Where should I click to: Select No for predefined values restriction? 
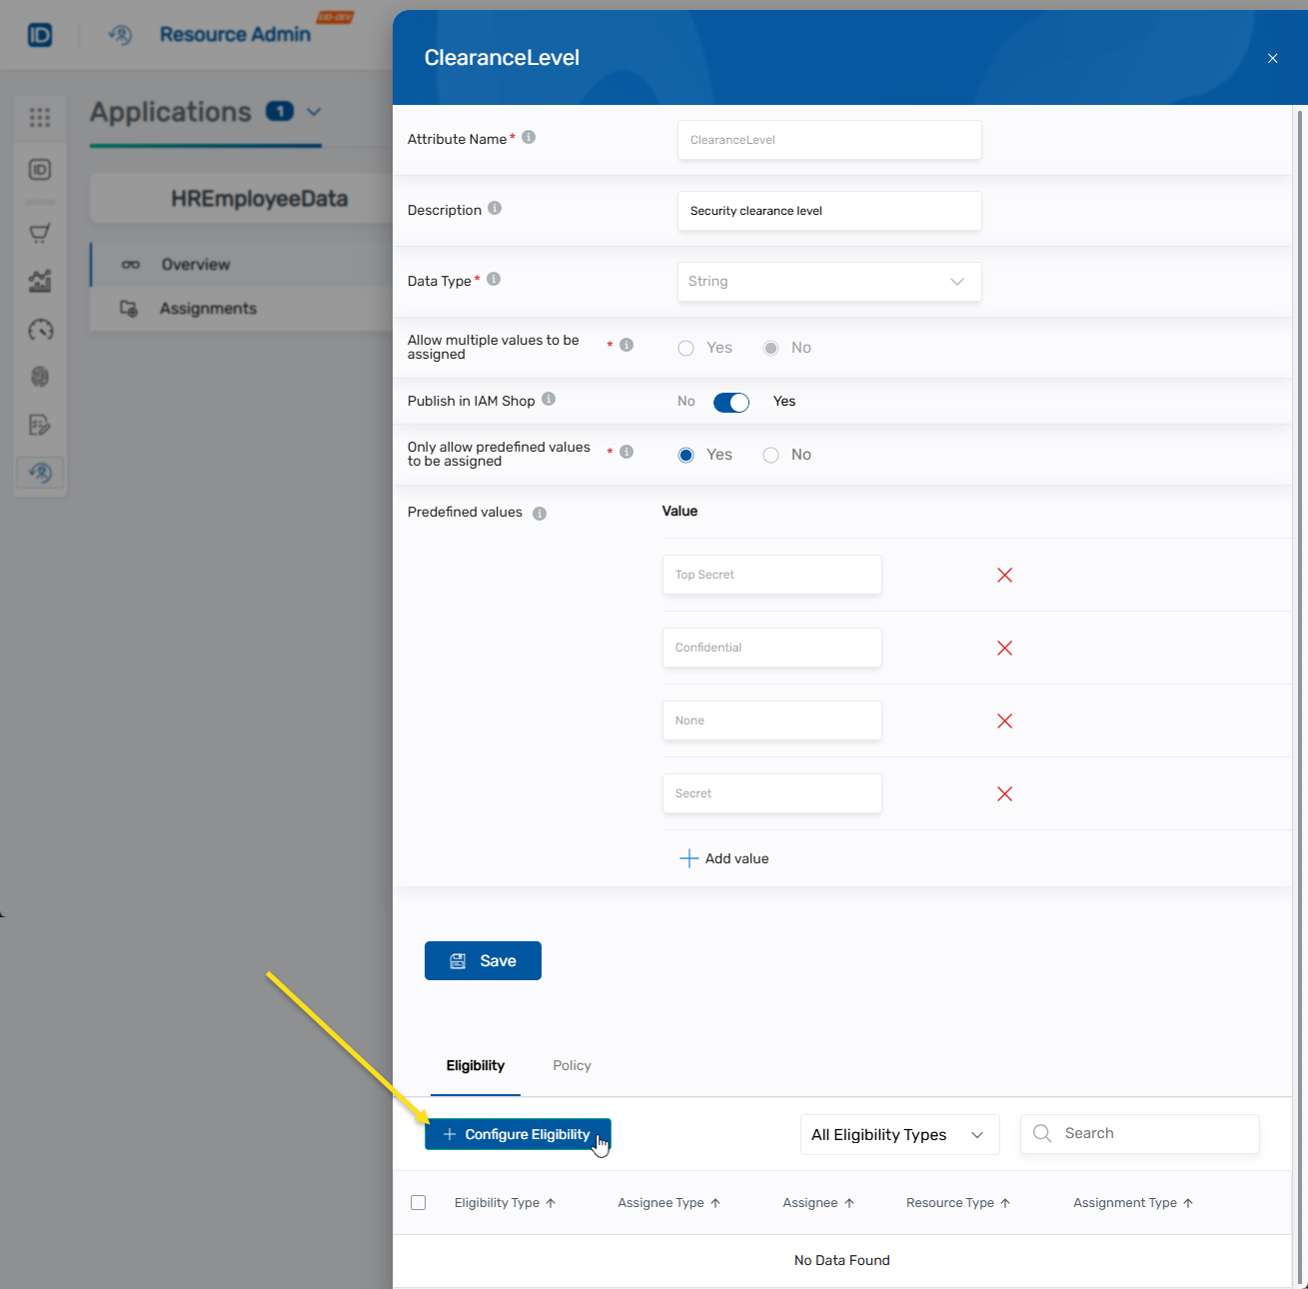click(x=770, y=455)
